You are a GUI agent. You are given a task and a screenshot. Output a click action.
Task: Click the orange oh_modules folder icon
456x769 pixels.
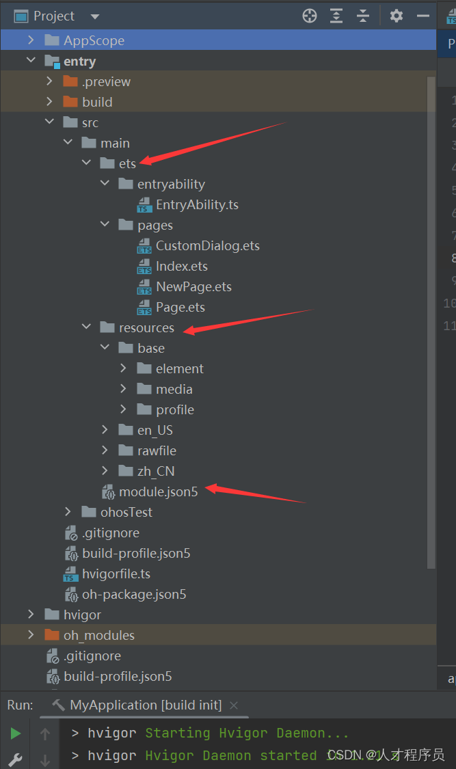point(52,635)
